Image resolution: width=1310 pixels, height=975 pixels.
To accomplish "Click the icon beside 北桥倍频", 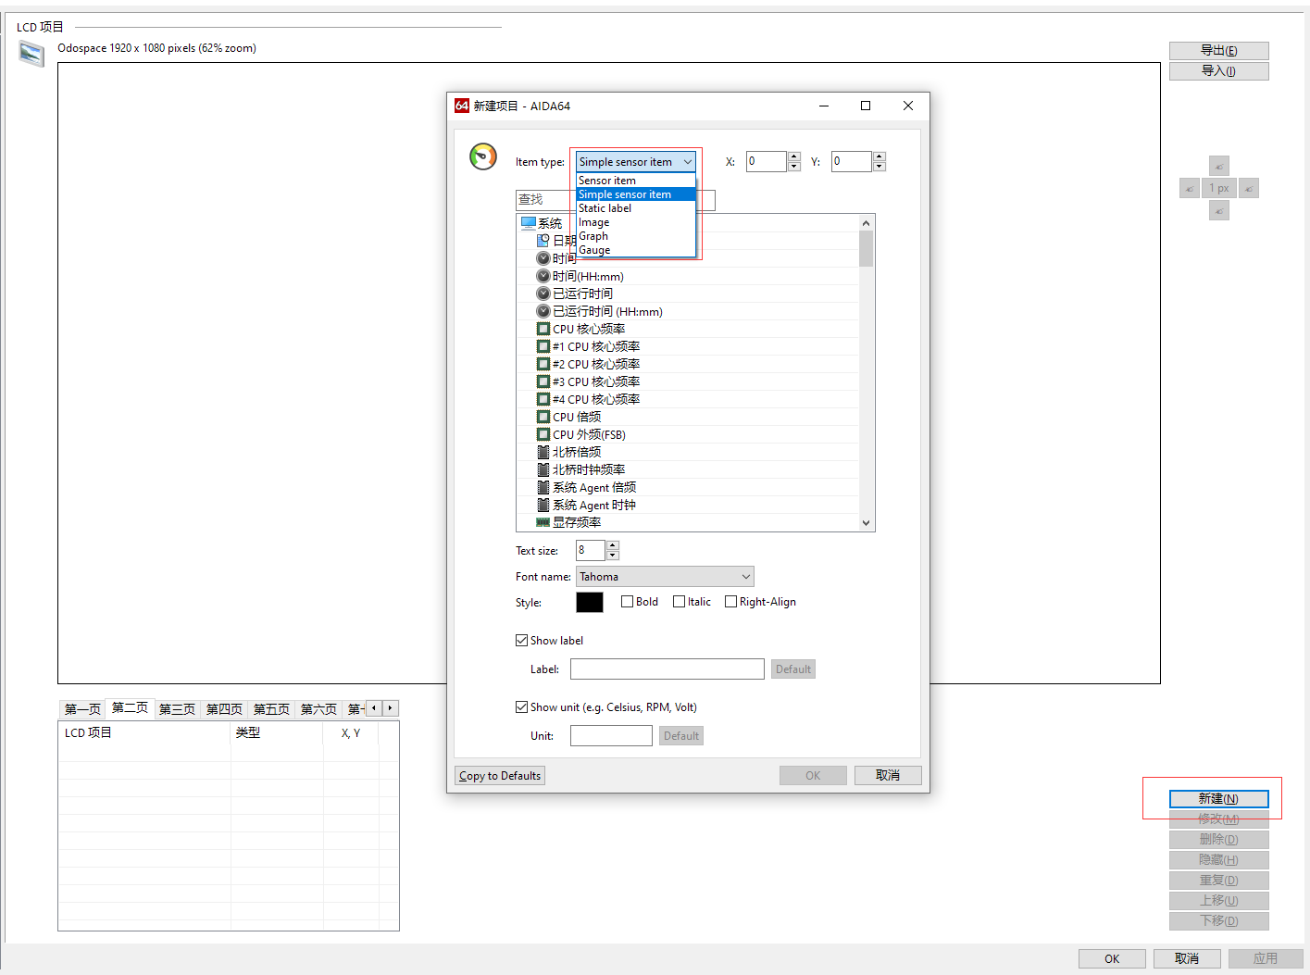I will [543, 452].
